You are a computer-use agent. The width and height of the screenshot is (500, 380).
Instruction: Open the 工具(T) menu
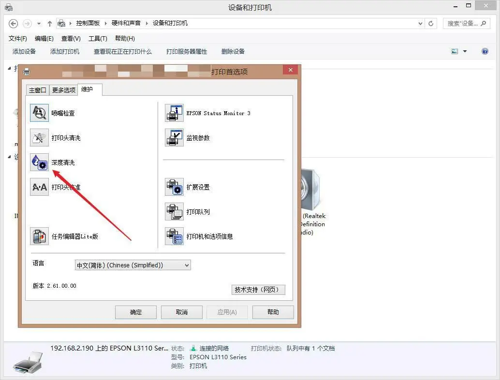(98, 39)
